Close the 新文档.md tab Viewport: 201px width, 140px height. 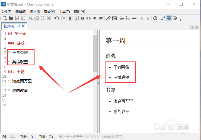(x=23, y=26)
